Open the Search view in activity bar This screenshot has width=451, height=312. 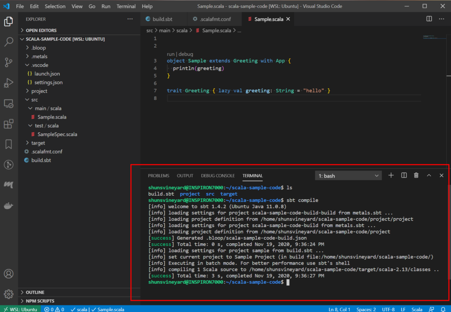point(8,42)
